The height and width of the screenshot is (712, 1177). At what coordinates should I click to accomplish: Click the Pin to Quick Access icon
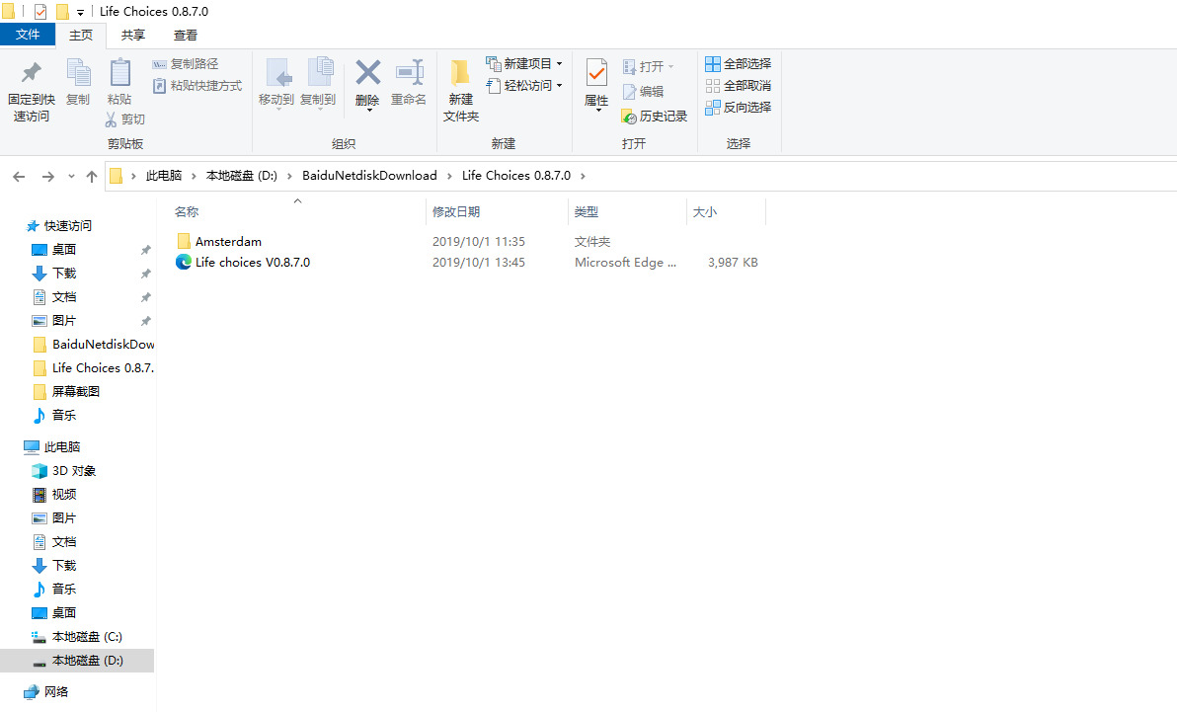[31, 74]
